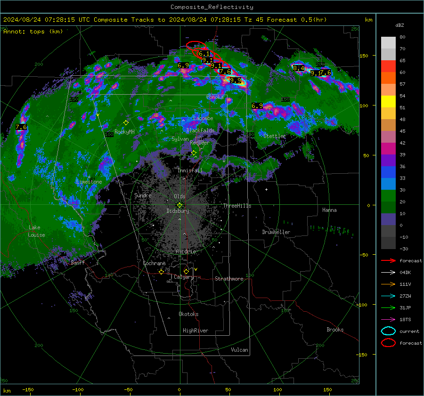Viewport: 424px width, 396px height.
Task: Pick the magenta swatch in the dBZ scale
Action: click(388, 148)
